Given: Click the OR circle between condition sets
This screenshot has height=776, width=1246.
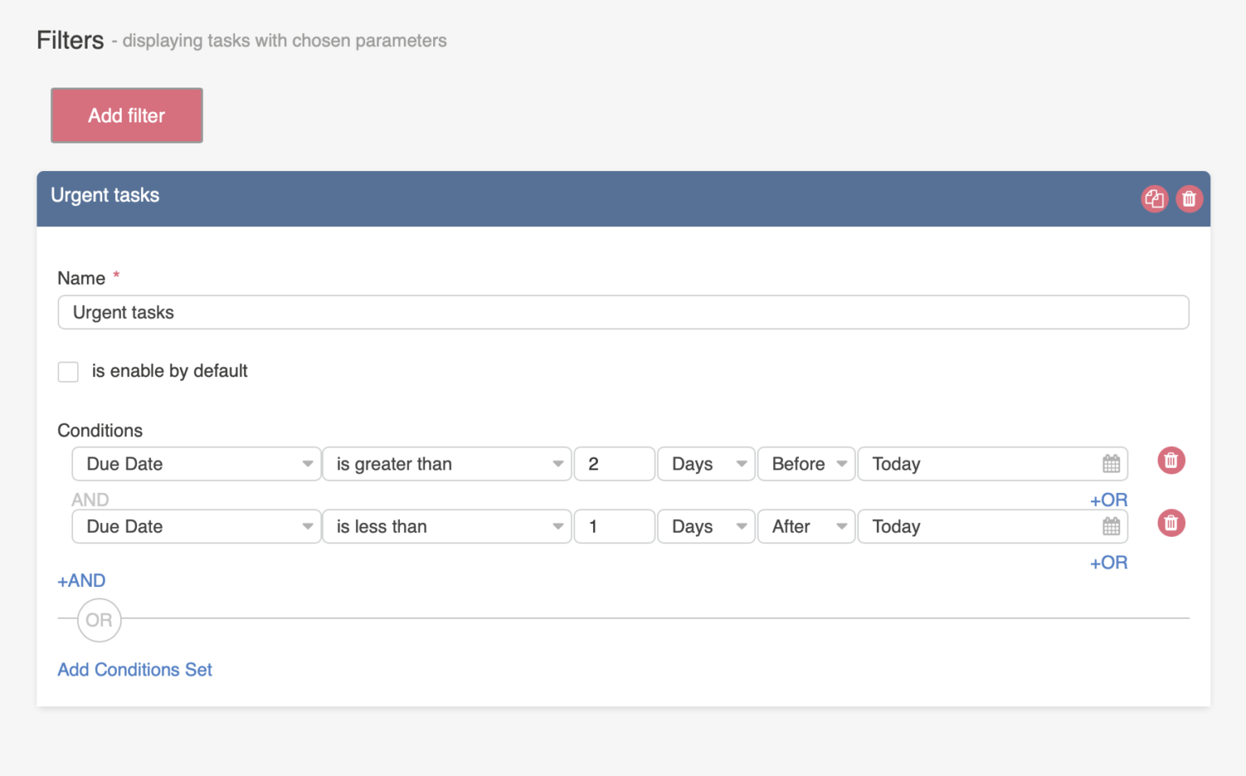Looking at the screenshot, I should coord(98,620).
